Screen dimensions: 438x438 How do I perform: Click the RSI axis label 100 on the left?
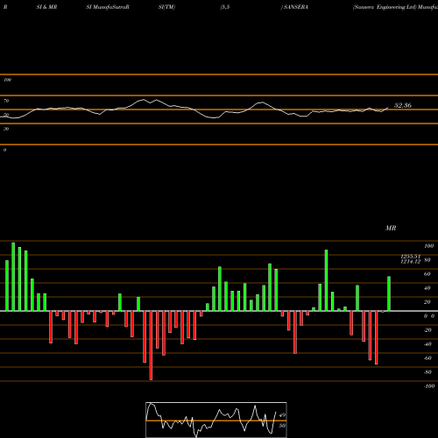coord(7,80)
